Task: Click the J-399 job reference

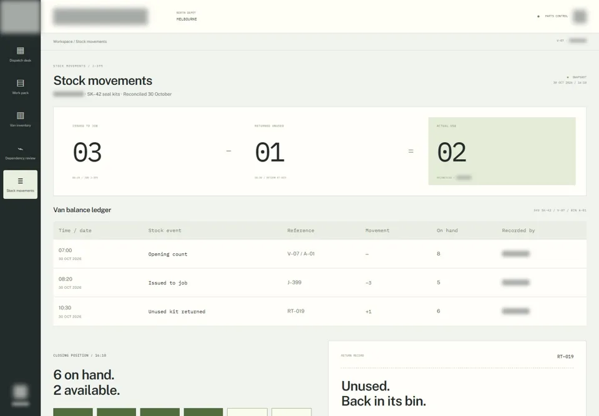Action: pyautogui.click(x=294, y=283)
